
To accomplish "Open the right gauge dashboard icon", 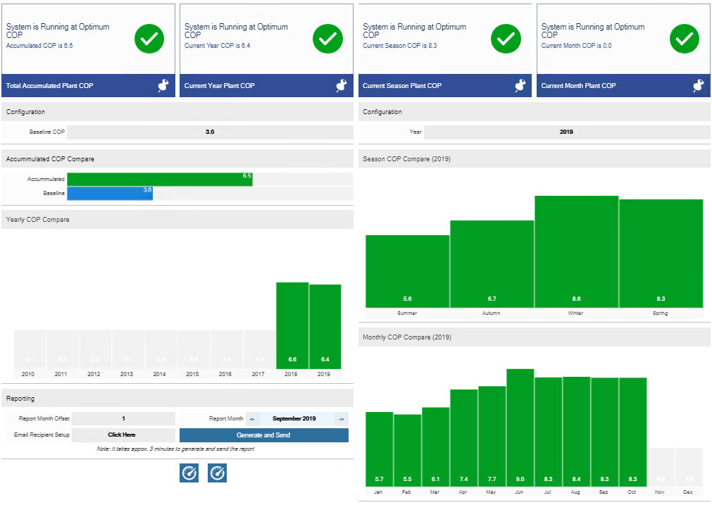I will (217, 473).
